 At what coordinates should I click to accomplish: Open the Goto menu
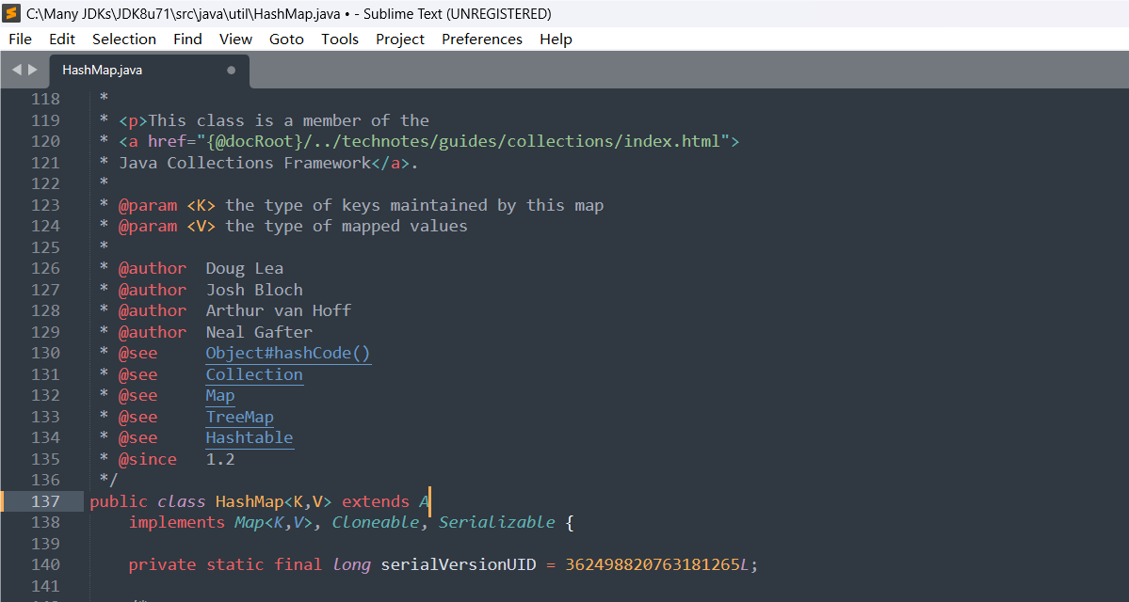[x=286, y=39]
